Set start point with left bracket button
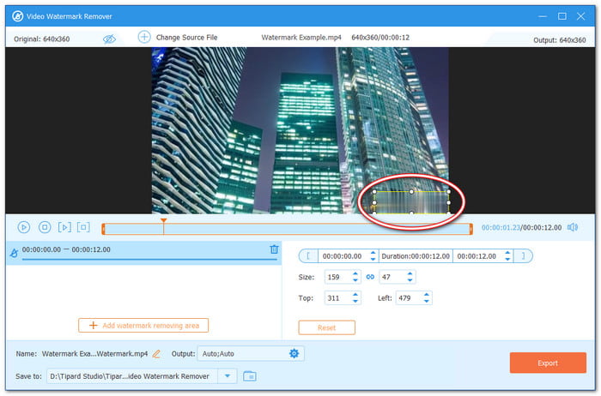 point(308,256)
